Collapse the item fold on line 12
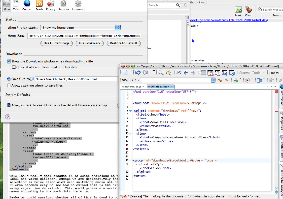 (130, 134)
